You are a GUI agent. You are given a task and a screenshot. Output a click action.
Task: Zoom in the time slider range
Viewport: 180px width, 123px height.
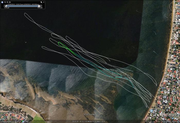pos(7,2)
